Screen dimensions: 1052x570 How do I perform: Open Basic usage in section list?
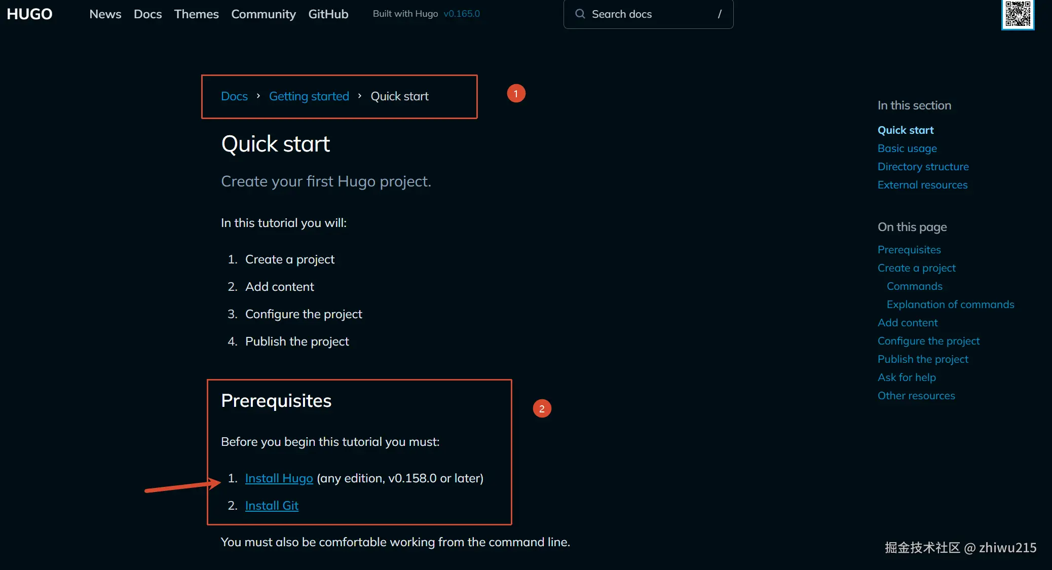(907, 148)
